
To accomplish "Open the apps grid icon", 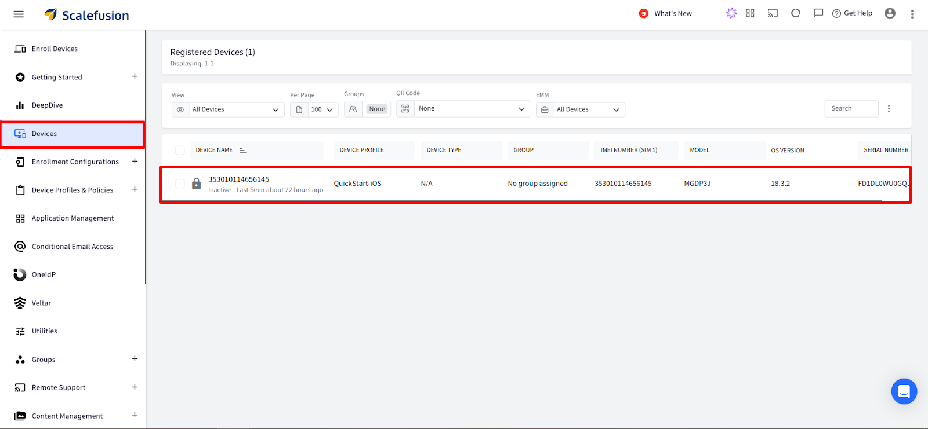I will click(x=750, y=13).
